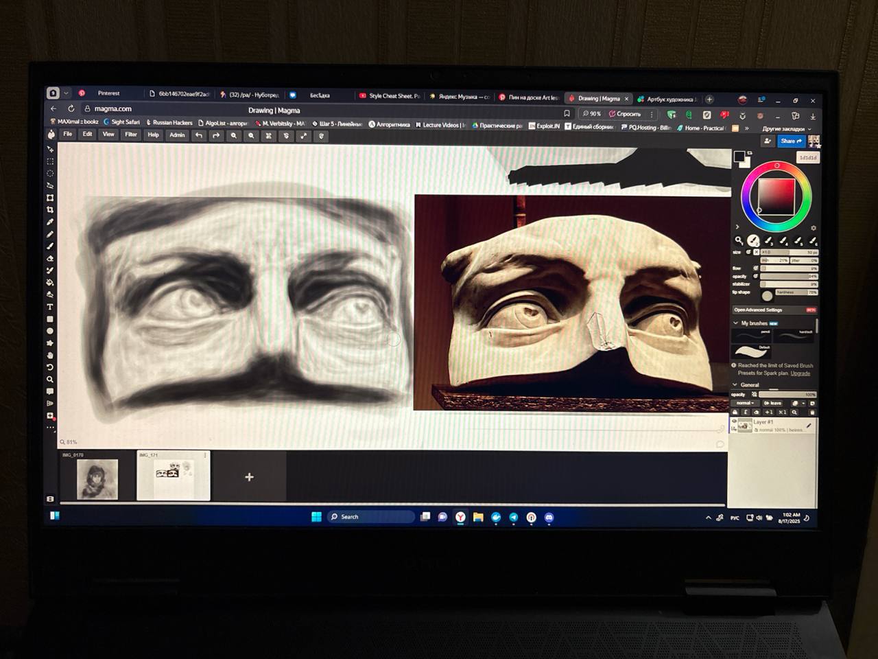The image size is (878, 659).
Task: Choose the paint bucket fill tool
Action: click(x=50, y=282)
